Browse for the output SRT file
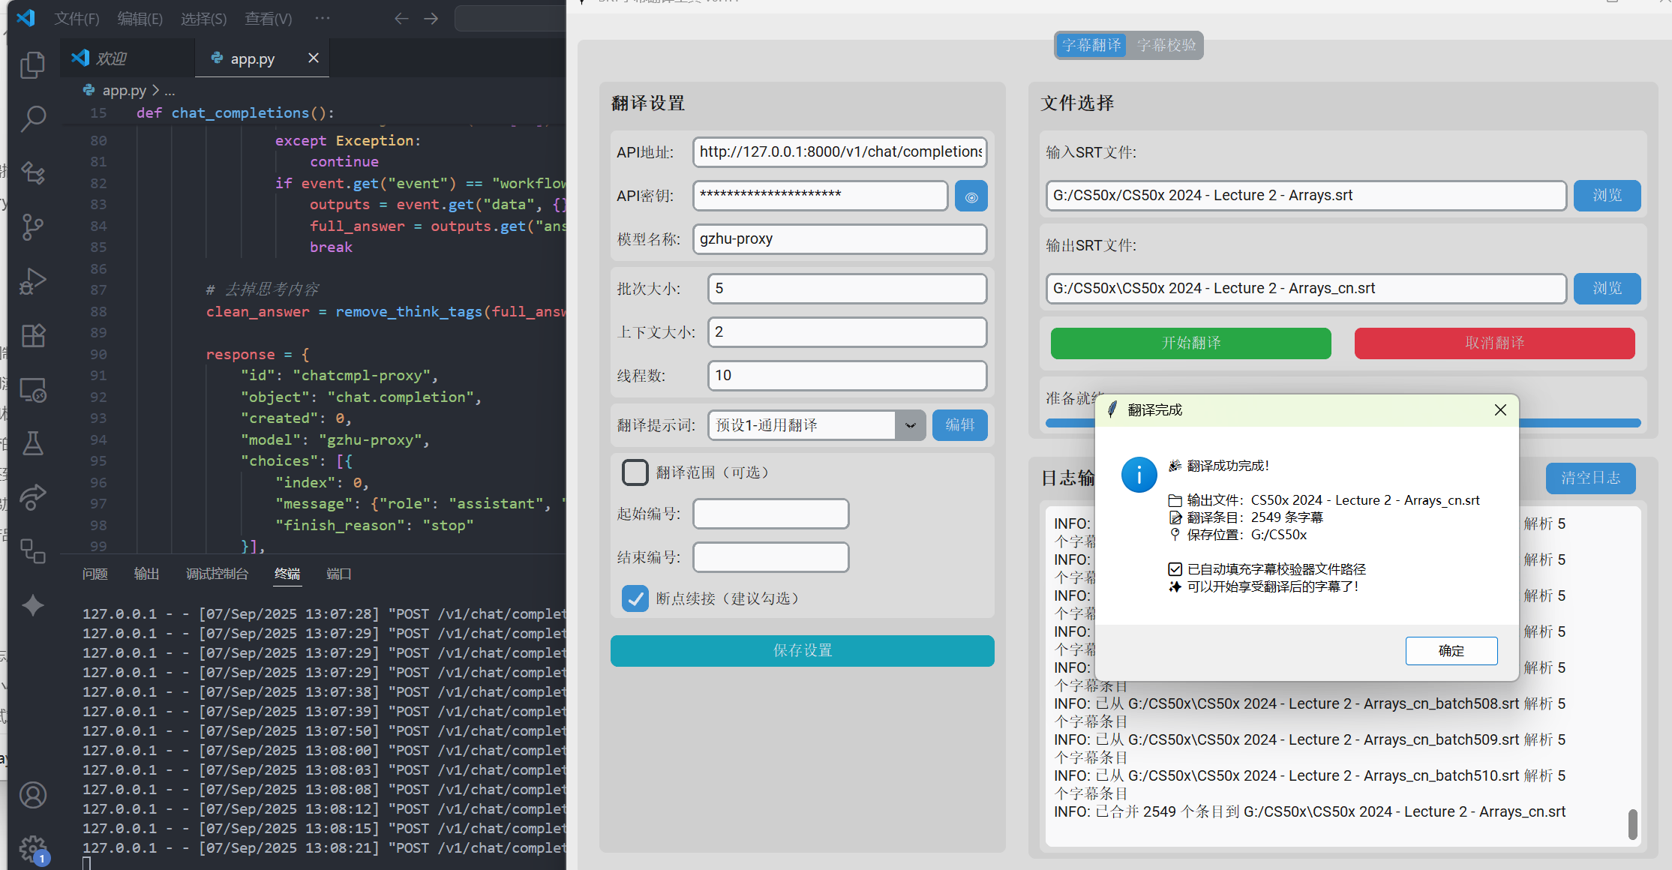The width and height of the screenshot is (1672, 870). [1607, 289]
